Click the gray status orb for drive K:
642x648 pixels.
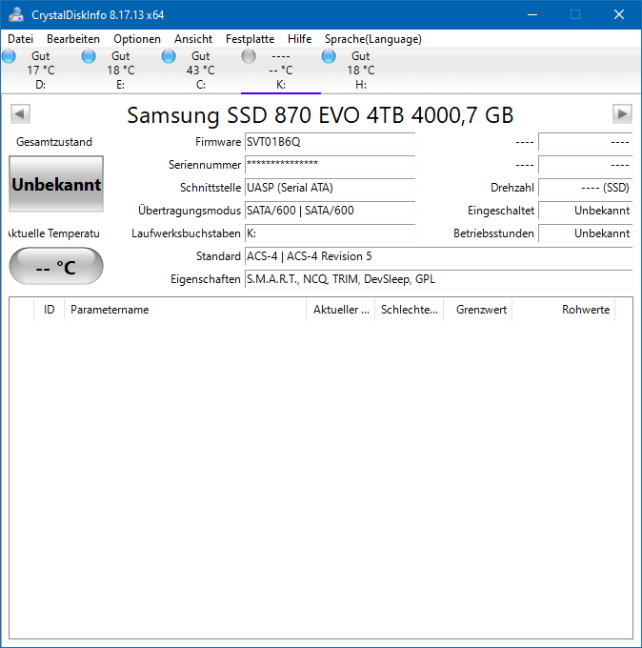(249, 56)
